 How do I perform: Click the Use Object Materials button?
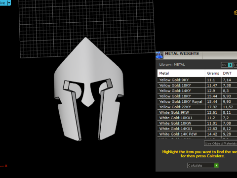pos(221,143)
